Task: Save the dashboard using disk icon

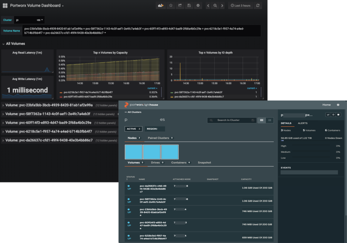Action: tap(189, 6)
